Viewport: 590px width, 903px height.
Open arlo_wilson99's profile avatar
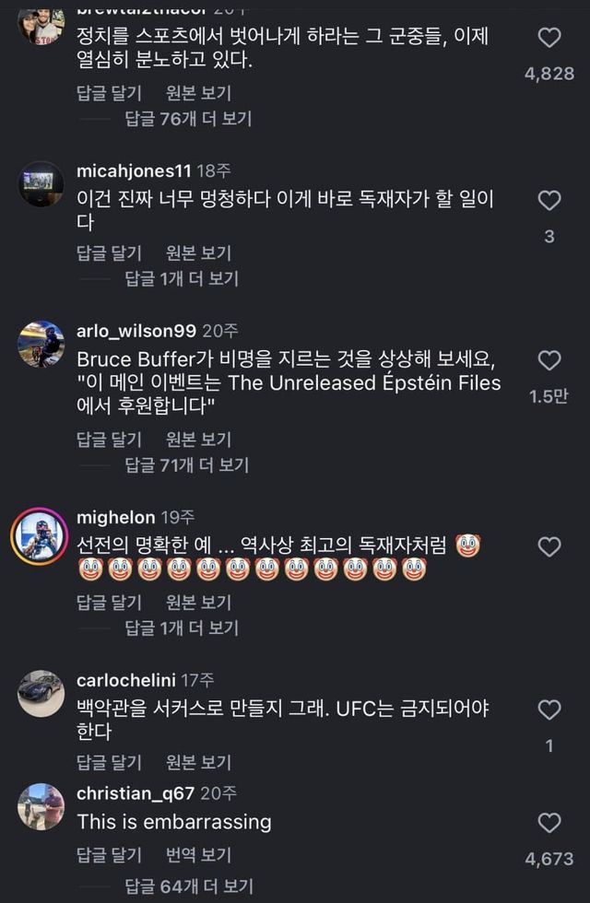41,345
